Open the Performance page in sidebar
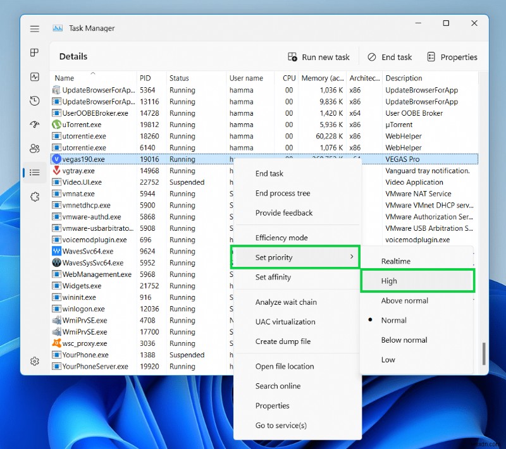Viewport: 506px width, 449px height. tap(35, 77)
